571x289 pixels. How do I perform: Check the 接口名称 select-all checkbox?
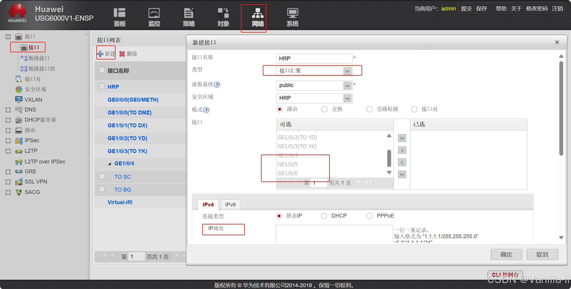[x=102, y=70]
